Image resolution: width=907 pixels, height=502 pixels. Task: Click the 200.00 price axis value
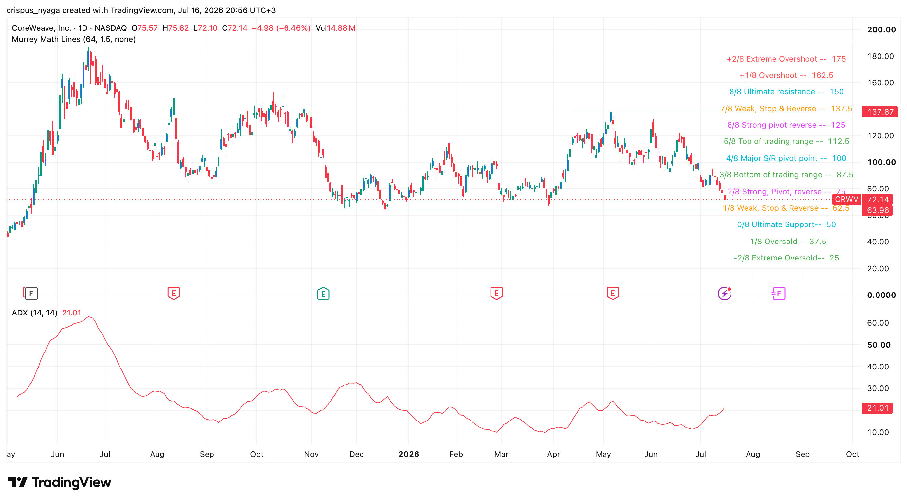click(x=881, y=29)
